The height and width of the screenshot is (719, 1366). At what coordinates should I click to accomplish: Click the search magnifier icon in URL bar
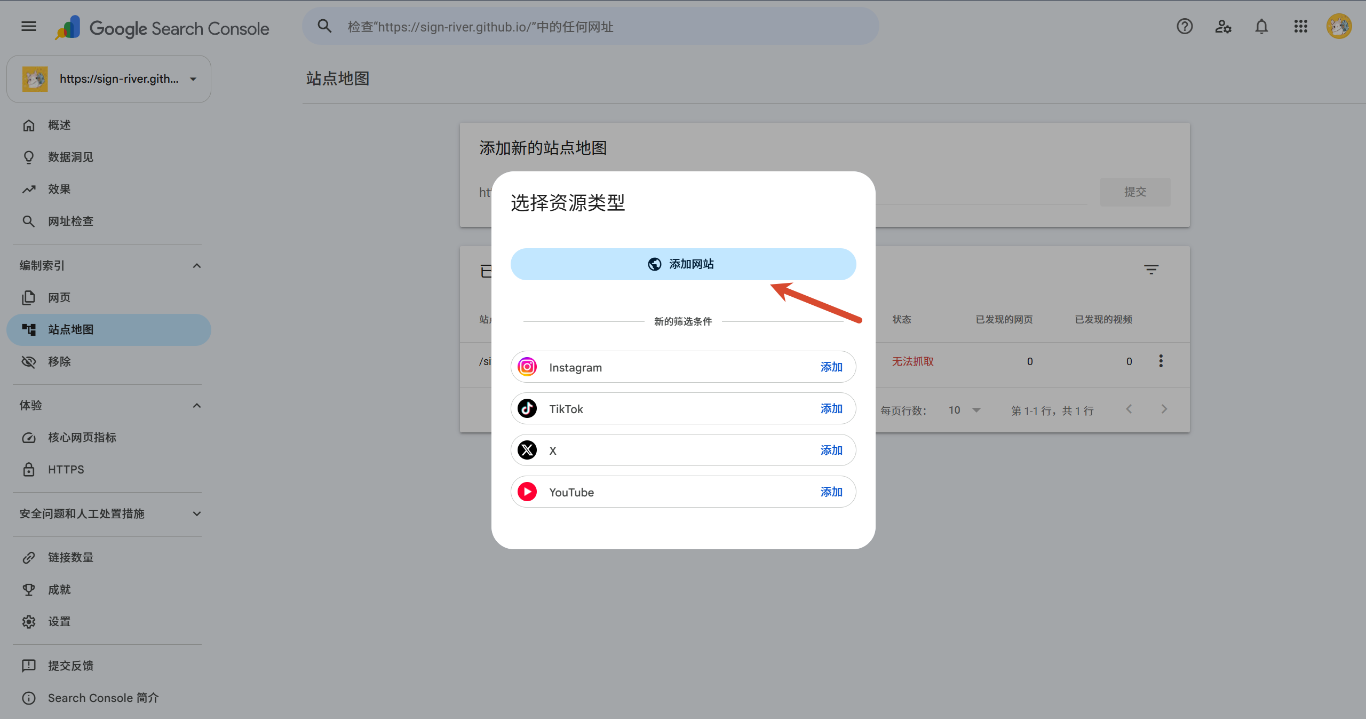coord(324,26)
